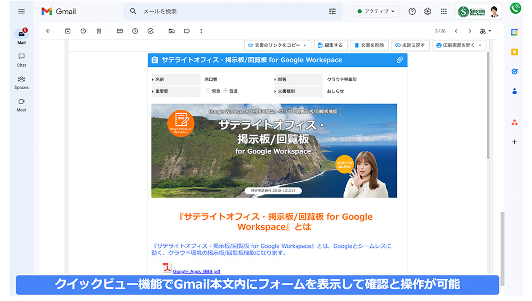Click the 重要度 field label
This screenshot has width=532, height=301.
176,91
